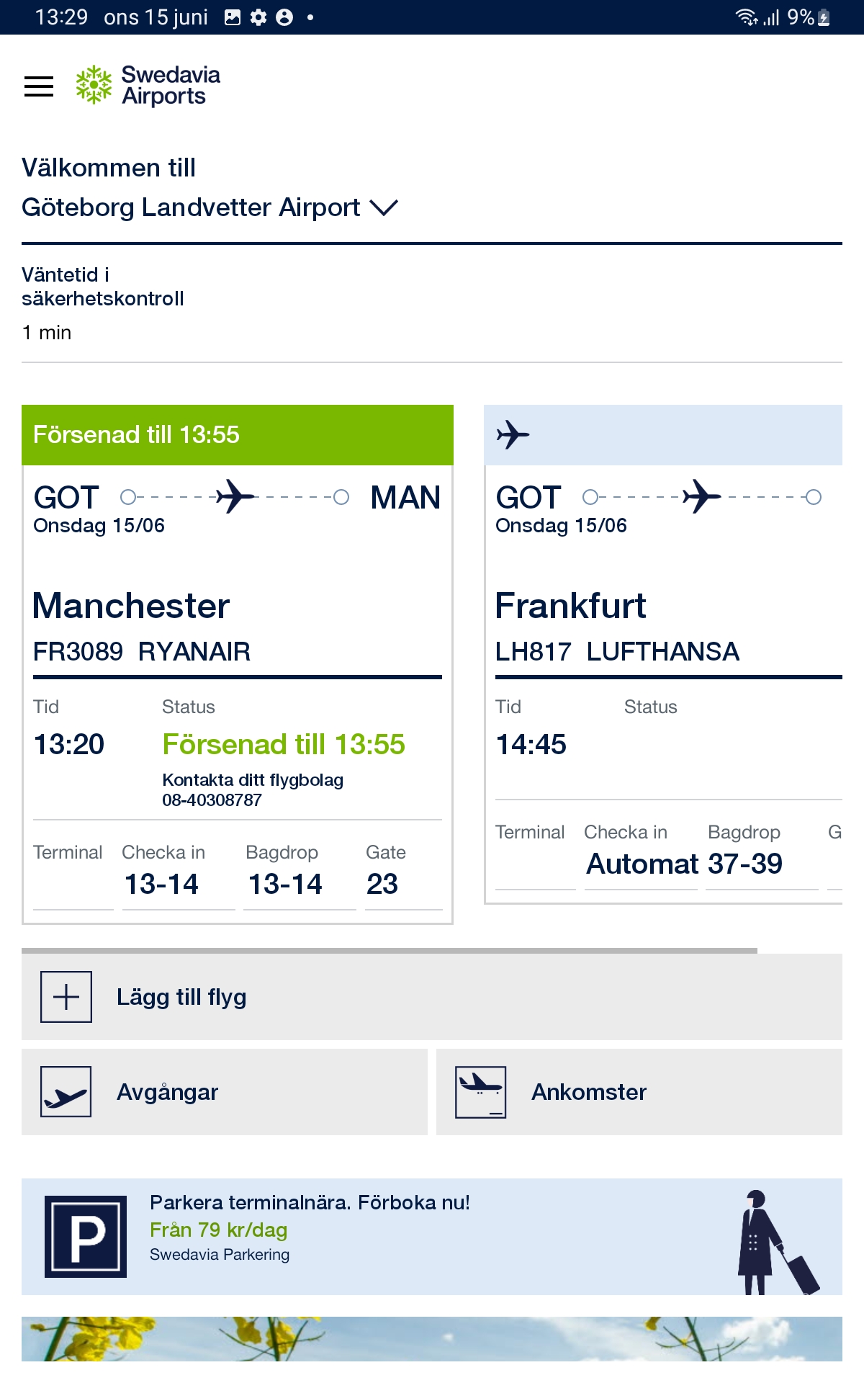
Task: Open the Frankfurt LH817 Lufthansa flight card
Action: 663,654
